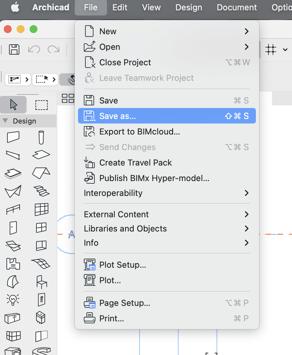Click the Save floppy disk toolbar icon
The image size is (292, 355).
coord(14,49)
